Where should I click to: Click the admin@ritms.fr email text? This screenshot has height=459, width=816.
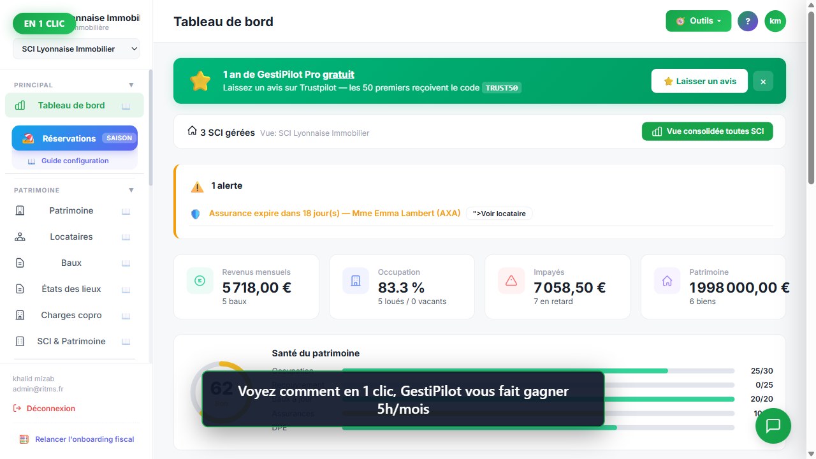pos(38,389)
